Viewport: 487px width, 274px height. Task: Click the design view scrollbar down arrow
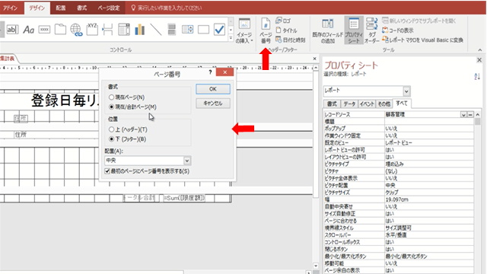tap(316, 266)
